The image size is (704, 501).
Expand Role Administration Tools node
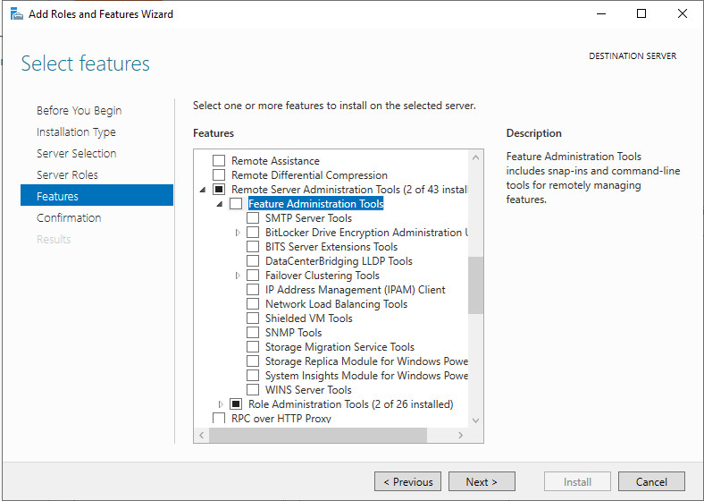point(221,404)
